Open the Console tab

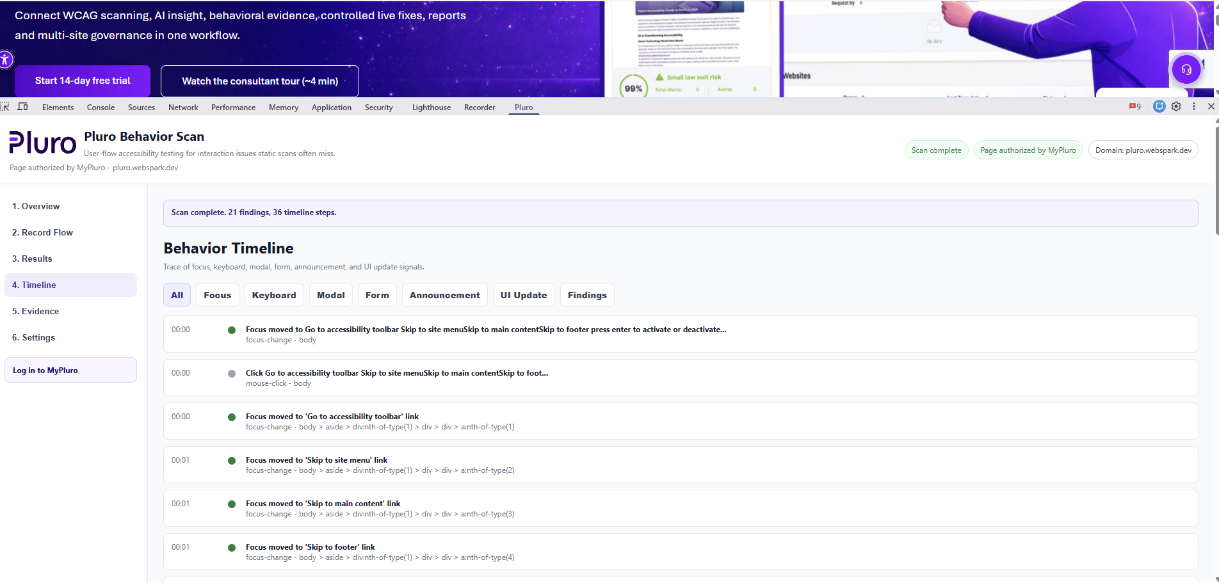coord(101,108)
